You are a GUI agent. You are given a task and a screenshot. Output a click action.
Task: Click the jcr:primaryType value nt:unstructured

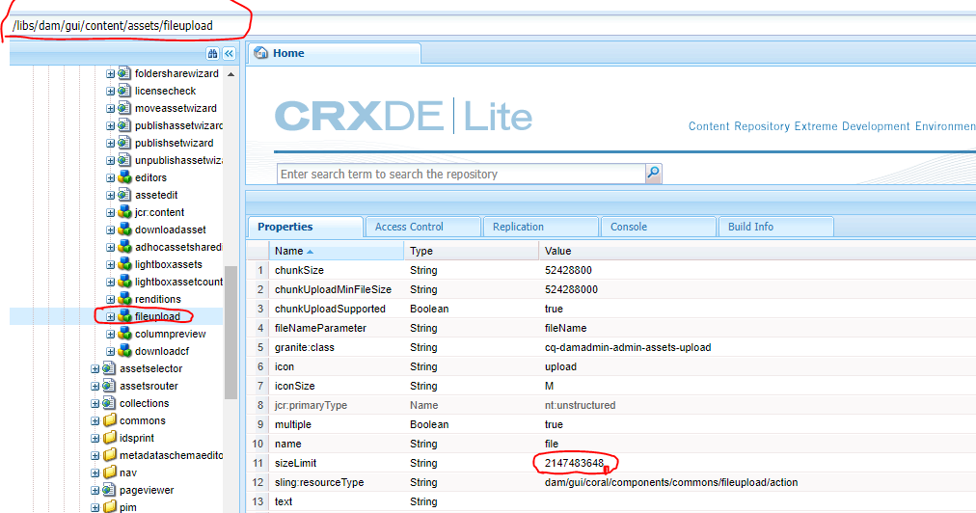(581, 405)
